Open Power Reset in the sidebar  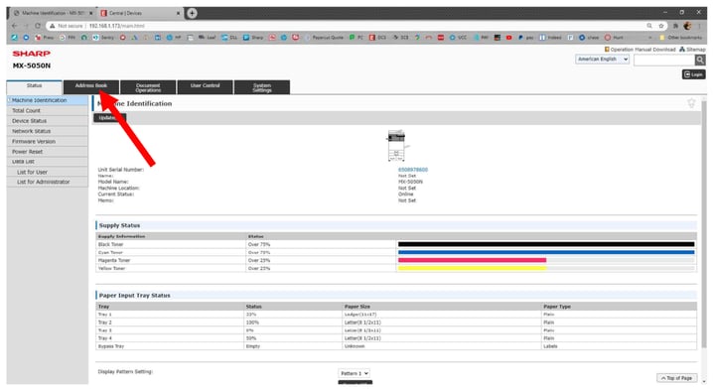click(48, 152)
